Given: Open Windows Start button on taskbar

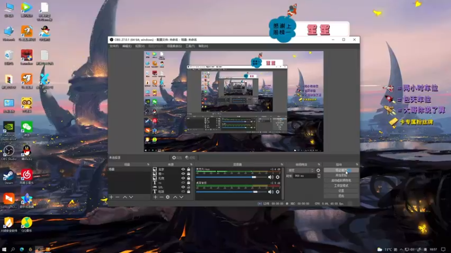Looking at the screenshot, I should (x=4, y=249).
